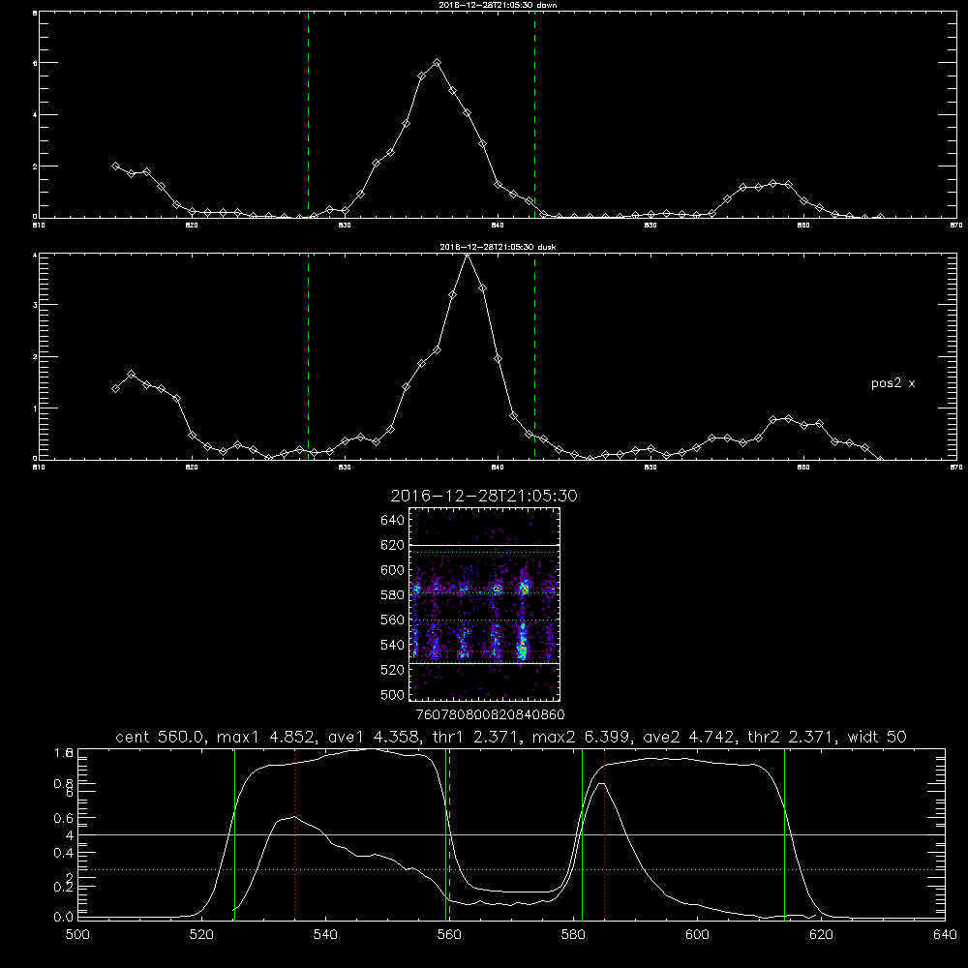The height and width of the screenshot is (968, 968).
Task: Click the red dotted line near 585
Action: click(x=604, y=833)
